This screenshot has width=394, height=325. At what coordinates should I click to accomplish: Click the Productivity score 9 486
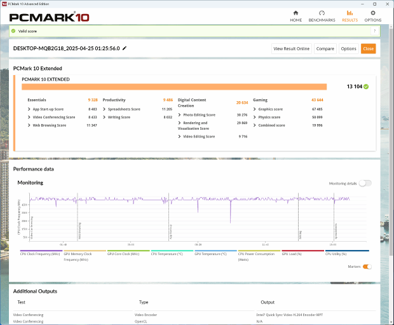(x=168, y=100)
